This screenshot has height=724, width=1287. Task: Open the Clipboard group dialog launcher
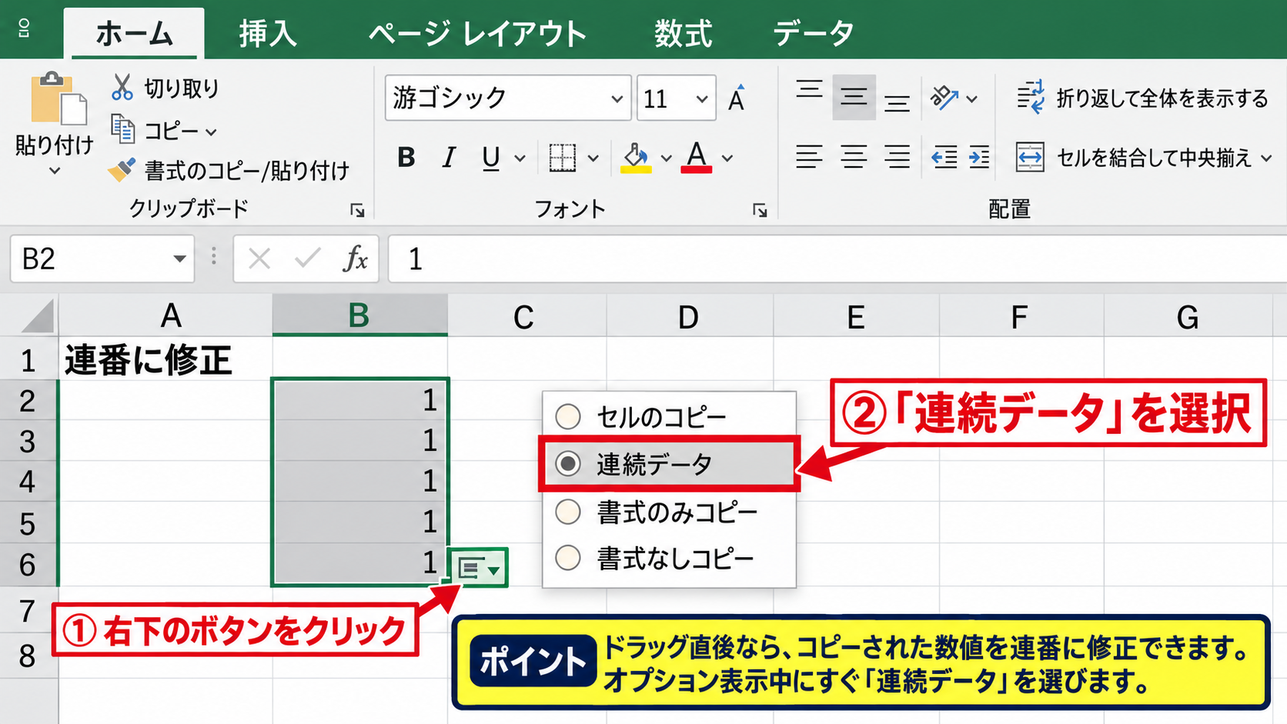tap(357, 210)
